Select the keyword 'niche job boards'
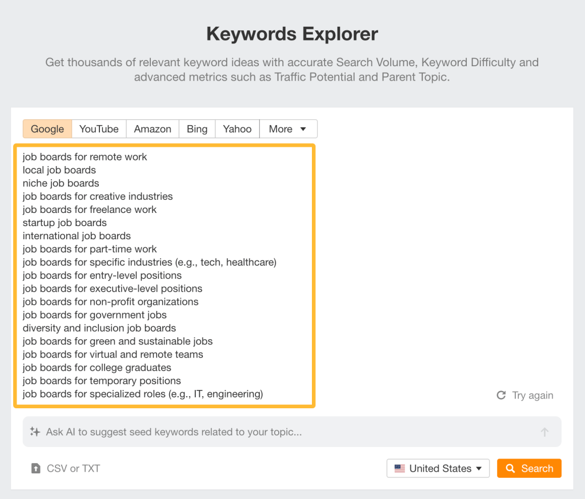 (x=61, y=183)
